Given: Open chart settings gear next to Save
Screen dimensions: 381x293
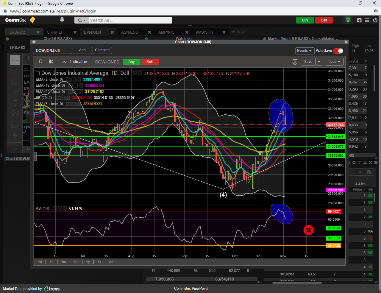Looking at the screenshot, I should 295,62.
